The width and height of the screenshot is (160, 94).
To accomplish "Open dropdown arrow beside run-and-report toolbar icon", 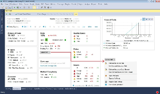I will coord(21,7).
